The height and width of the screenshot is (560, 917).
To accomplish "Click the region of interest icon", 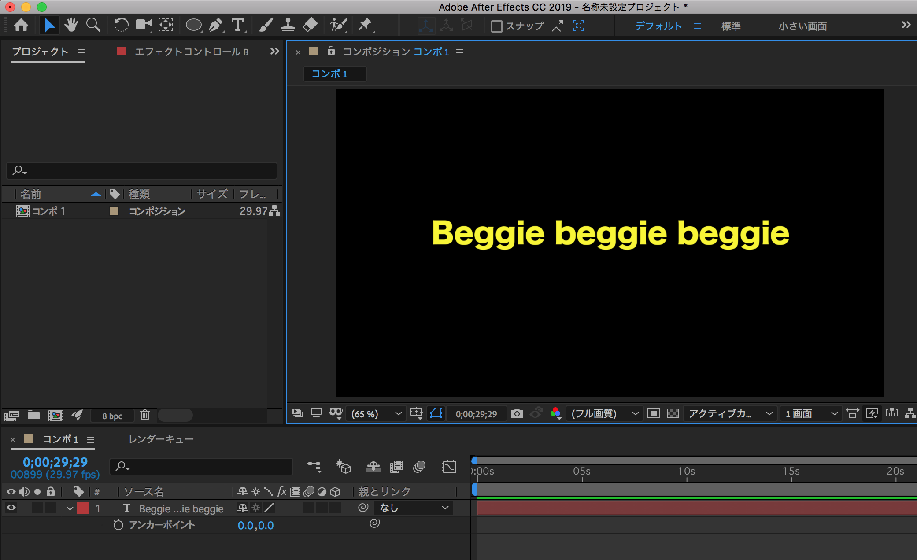I will [x=653, y=413].
